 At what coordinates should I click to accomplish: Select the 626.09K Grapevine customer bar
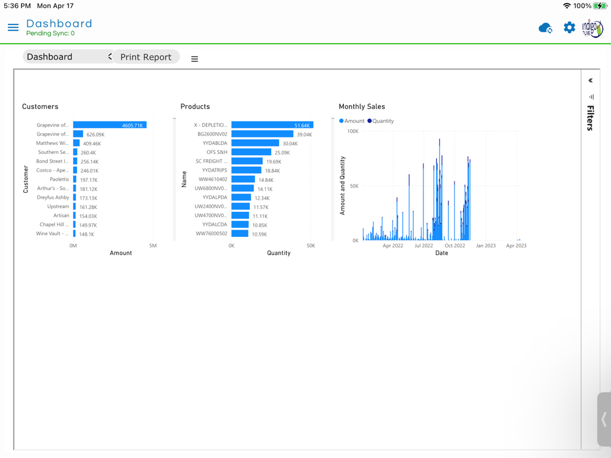(x=78, y=134)
